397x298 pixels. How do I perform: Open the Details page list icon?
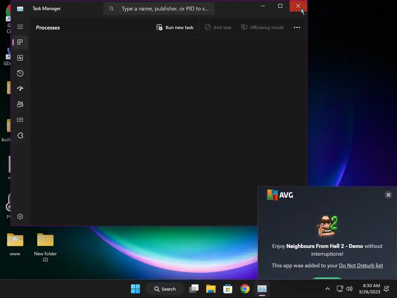pos(20,120)
